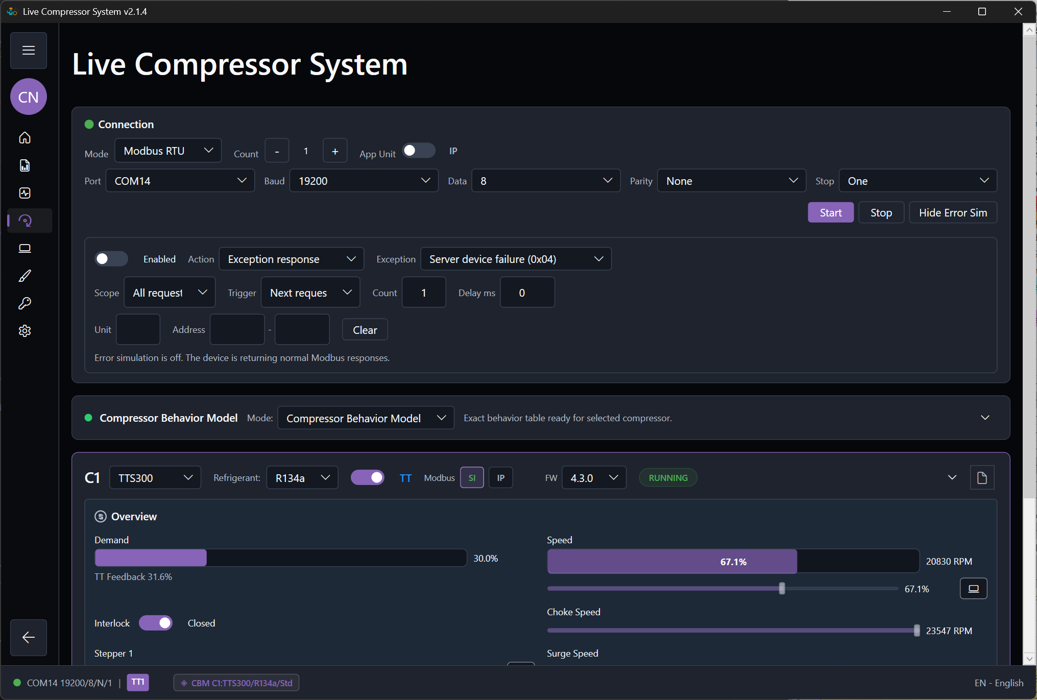The image size is (1037, 700).
Task: Click the Stop button
Action: (x=881, y=212)
